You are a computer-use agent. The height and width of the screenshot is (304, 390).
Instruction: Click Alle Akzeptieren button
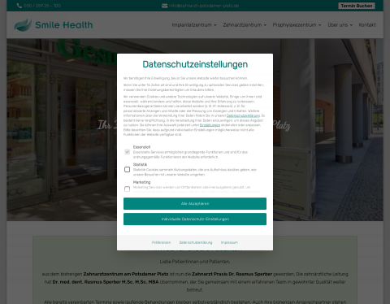(195, 203)
